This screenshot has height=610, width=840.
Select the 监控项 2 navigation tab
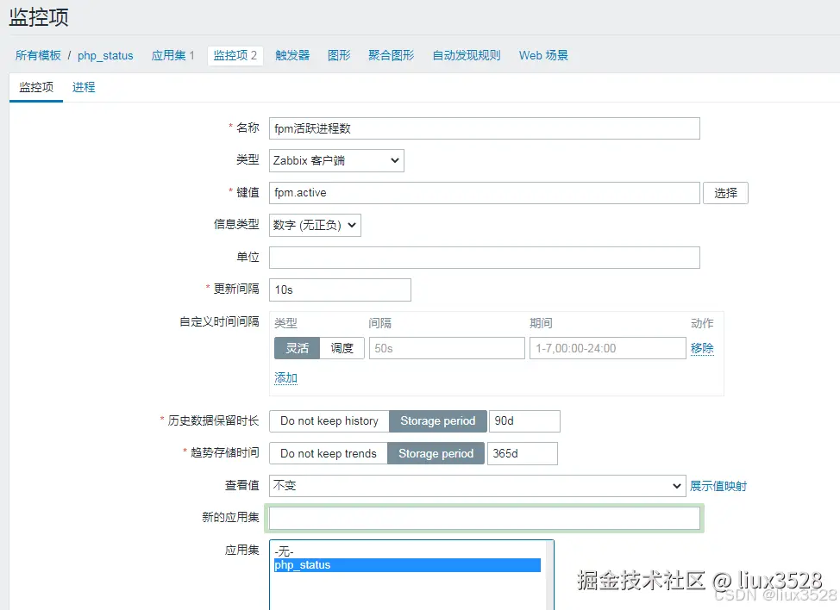[x=235, y=56]
